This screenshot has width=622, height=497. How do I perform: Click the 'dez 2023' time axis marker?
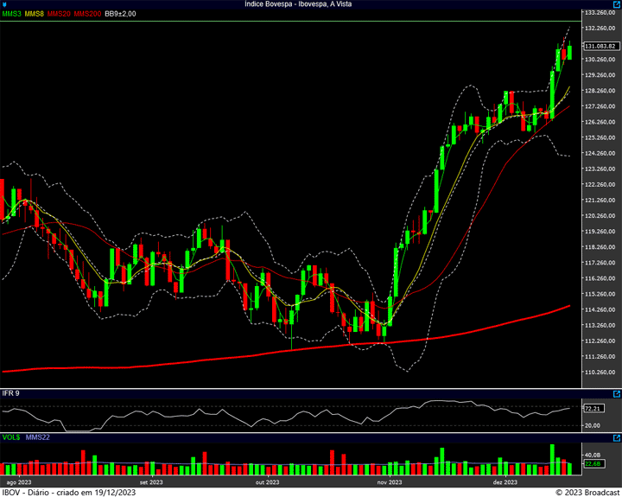(x=505, y=481)
